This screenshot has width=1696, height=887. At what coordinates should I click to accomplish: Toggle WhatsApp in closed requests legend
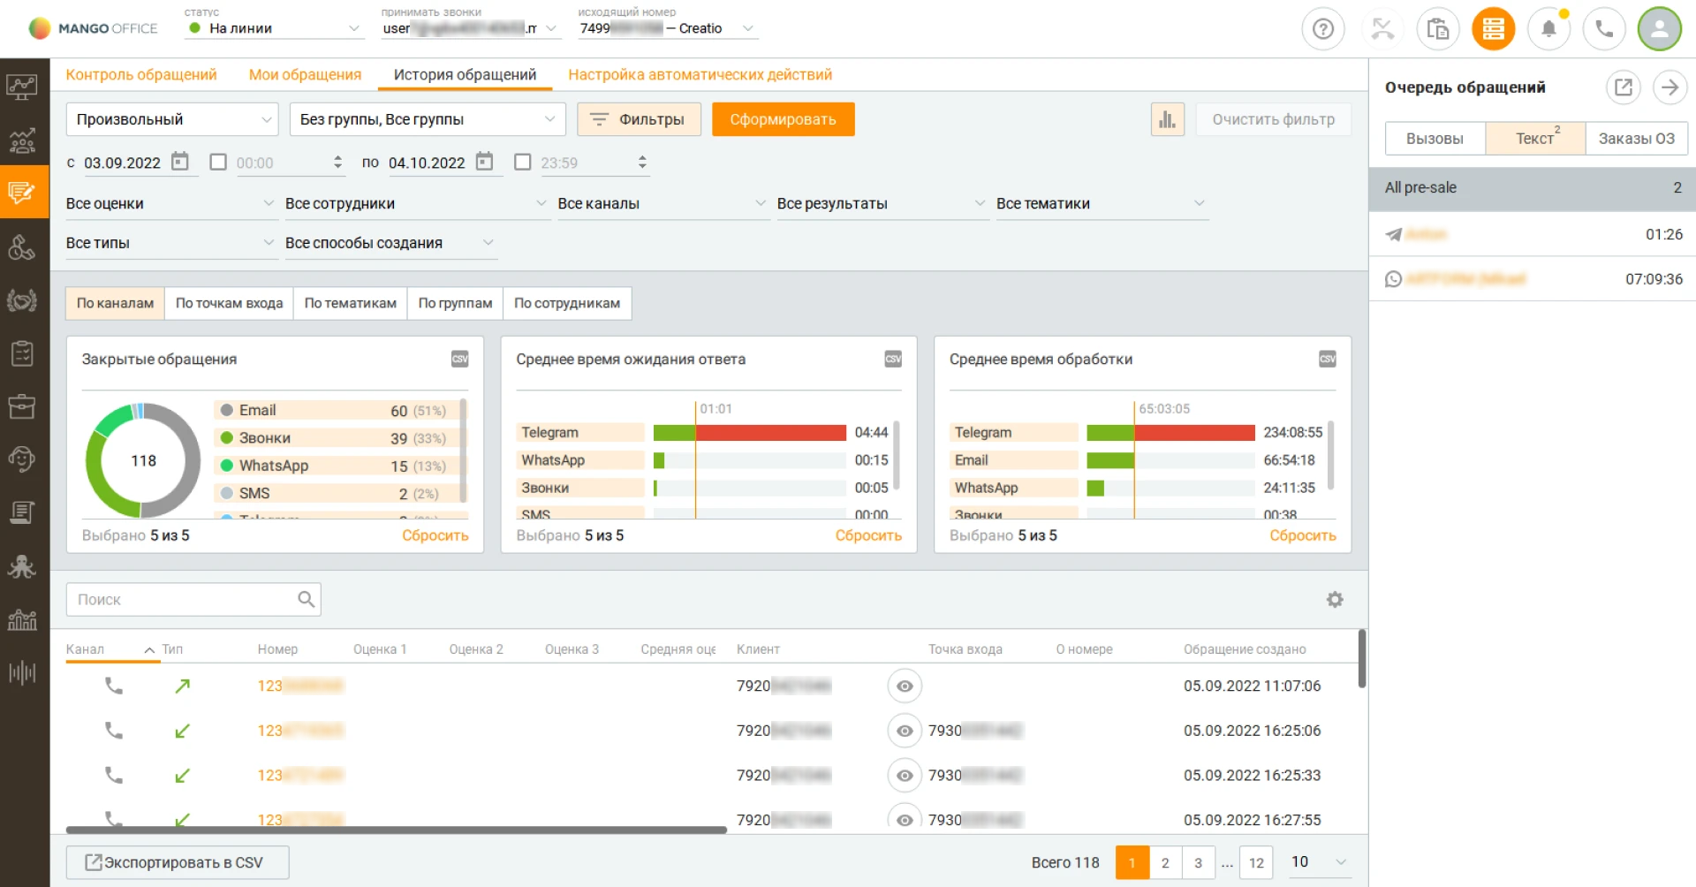click(336, 466)
